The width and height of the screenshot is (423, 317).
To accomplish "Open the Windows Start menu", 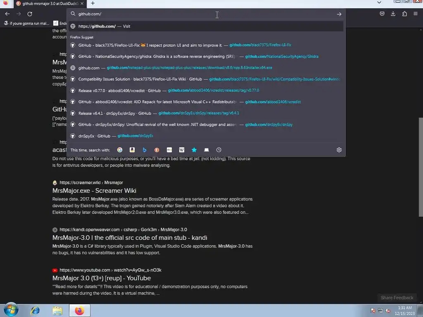I will click(x=11, y=310).
